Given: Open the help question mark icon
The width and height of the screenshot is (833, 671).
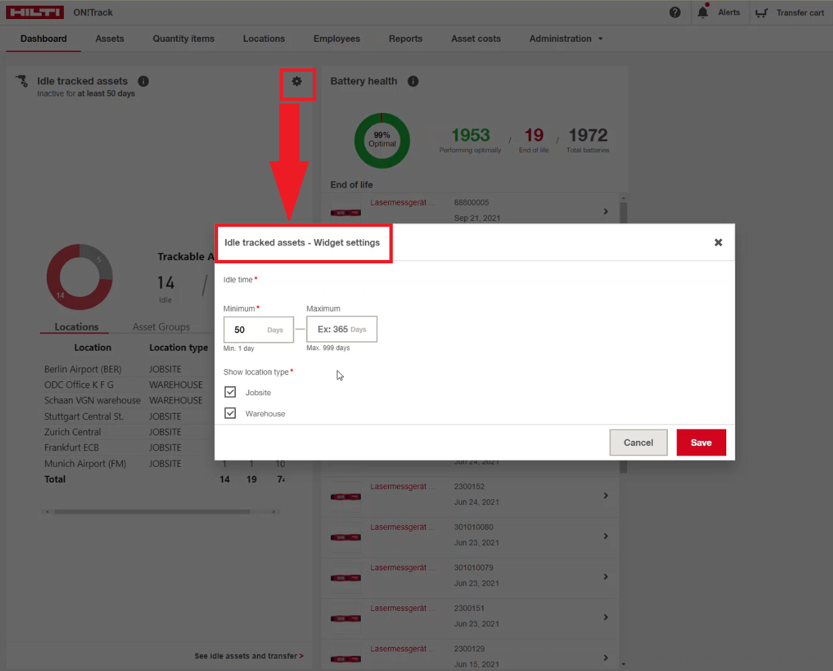Looking at the screenshot, I should click(675, 12).
